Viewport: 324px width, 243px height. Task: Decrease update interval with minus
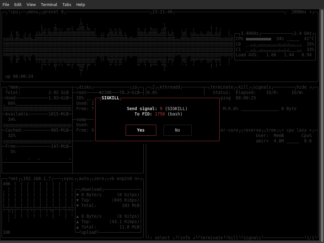(x=288, y=12)
